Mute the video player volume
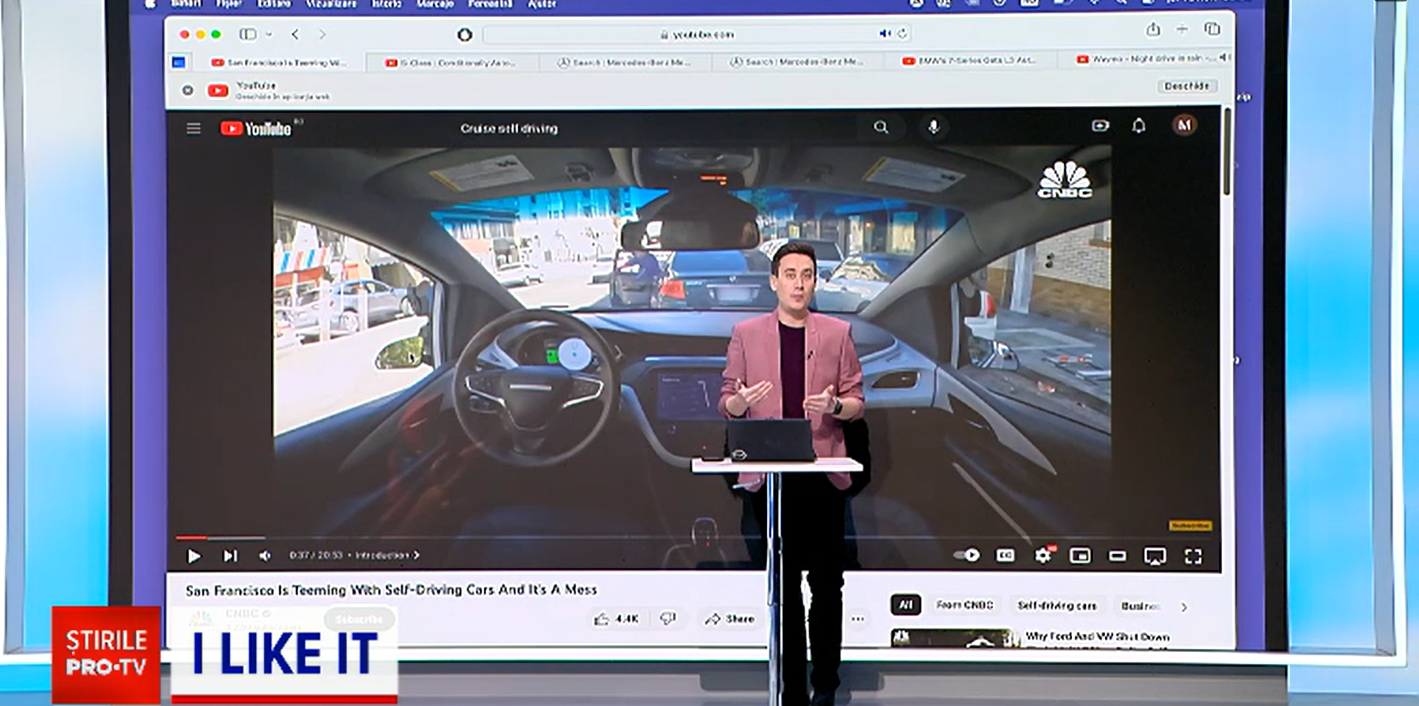The image size is (1419, 706). (264, 556)
